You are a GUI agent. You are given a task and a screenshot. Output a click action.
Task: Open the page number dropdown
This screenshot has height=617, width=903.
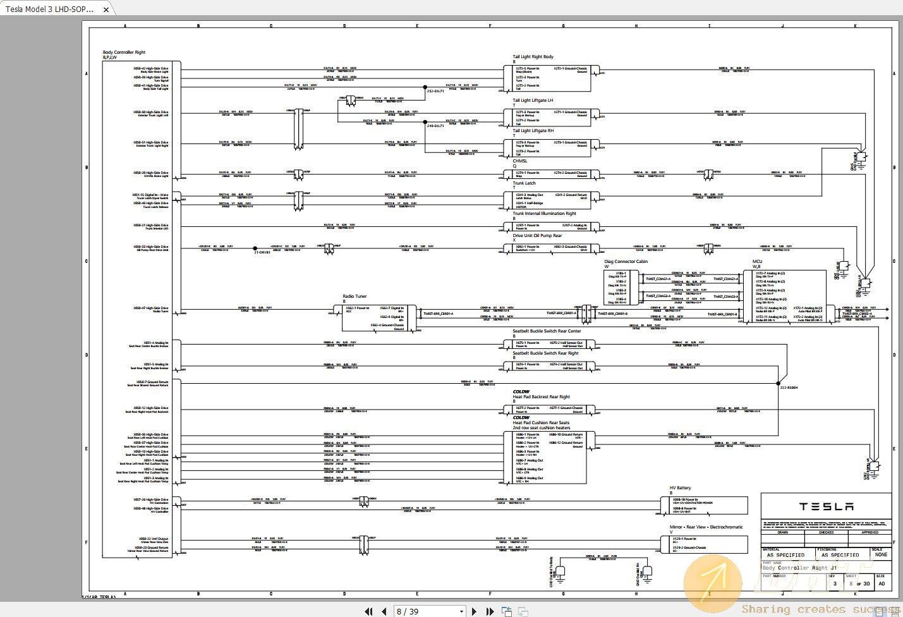[461, 611]
